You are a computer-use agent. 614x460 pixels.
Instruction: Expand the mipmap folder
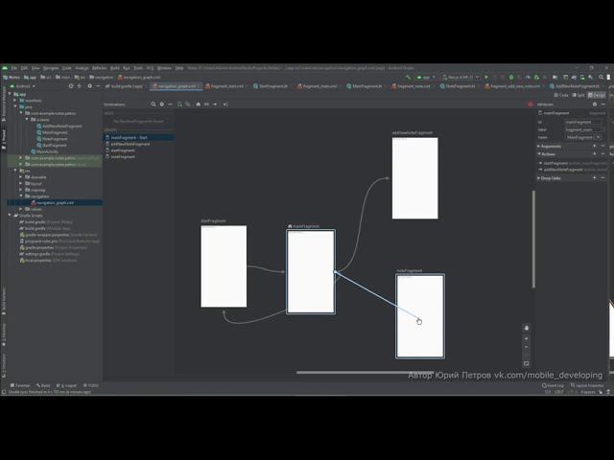21,190
